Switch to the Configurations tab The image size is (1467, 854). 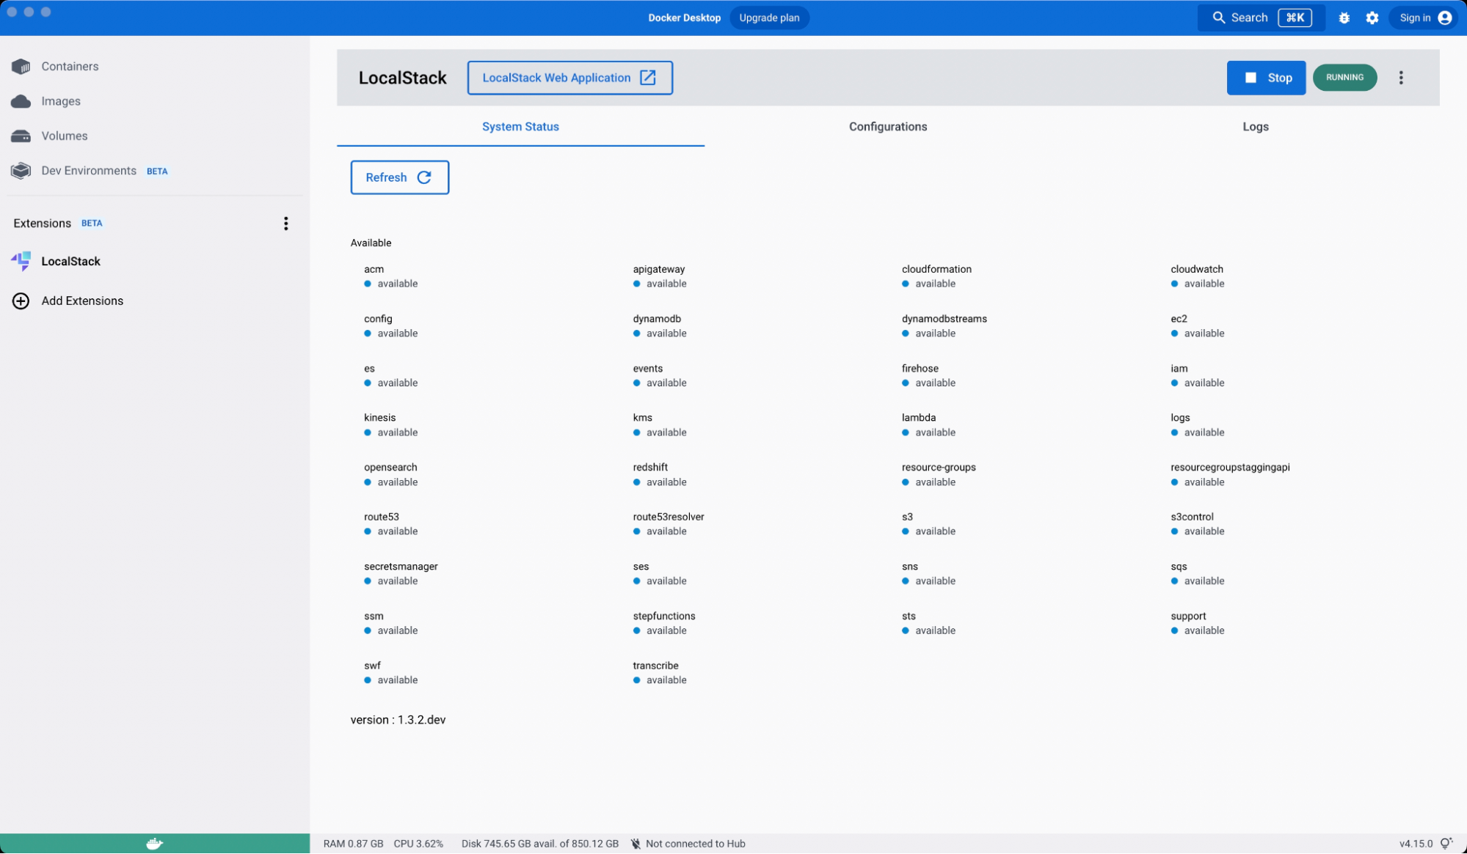(x=888, y=126)
